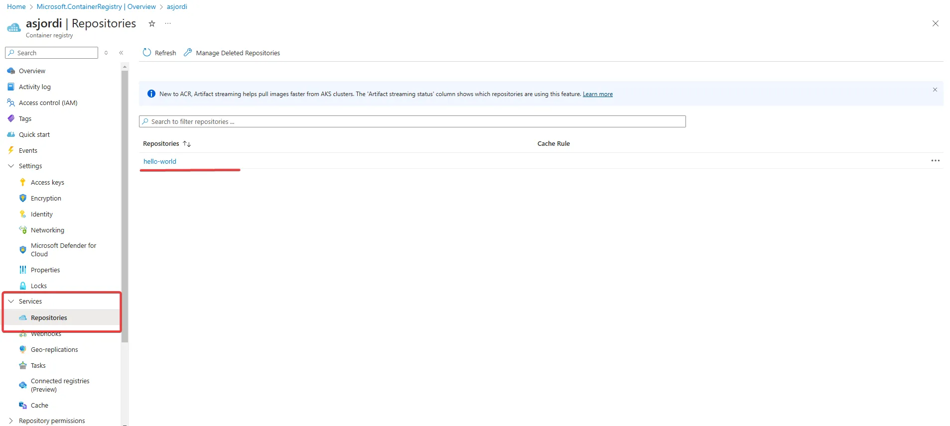Viewport: 950px width, 426px height.
Task: Open hello-world row context menu ellipsis
Action: click(x=936, y=161)
